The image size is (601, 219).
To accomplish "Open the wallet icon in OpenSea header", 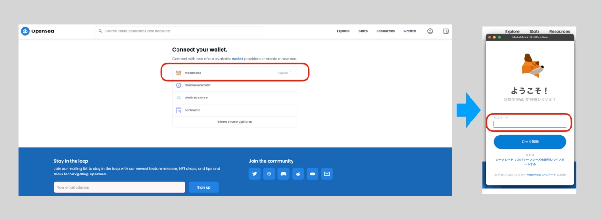I will [x=446, y=31].
